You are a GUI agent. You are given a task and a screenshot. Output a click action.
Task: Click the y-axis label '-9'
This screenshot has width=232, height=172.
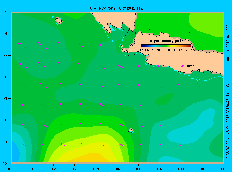pos(6,99)
